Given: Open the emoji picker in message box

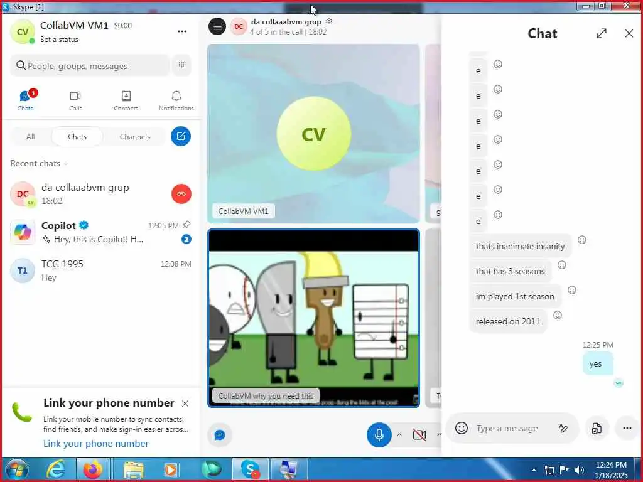Looking at the screenshot, I should click(x=462, y=428).
